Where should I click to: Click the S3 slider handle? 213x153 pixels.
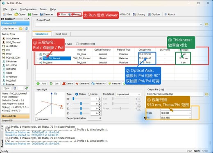81,113
